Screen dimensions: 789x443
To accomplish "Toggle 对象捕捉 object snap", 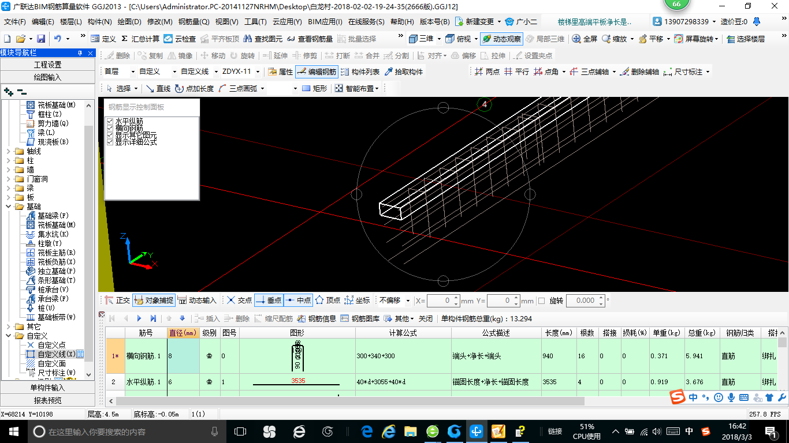I will click(153, 300).
